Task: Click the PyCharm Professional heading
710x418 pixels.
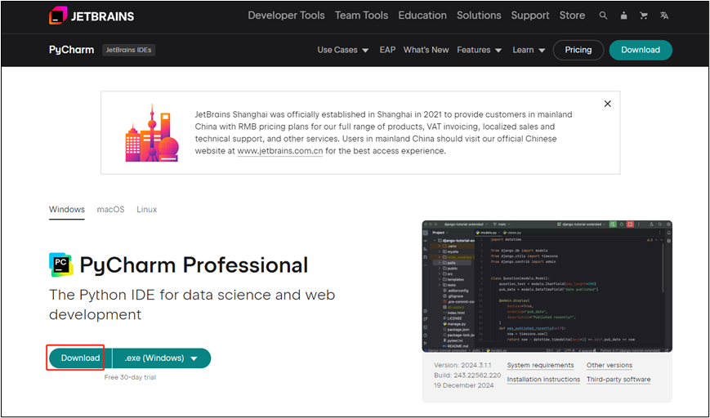Action: click(x=194, y=265)
